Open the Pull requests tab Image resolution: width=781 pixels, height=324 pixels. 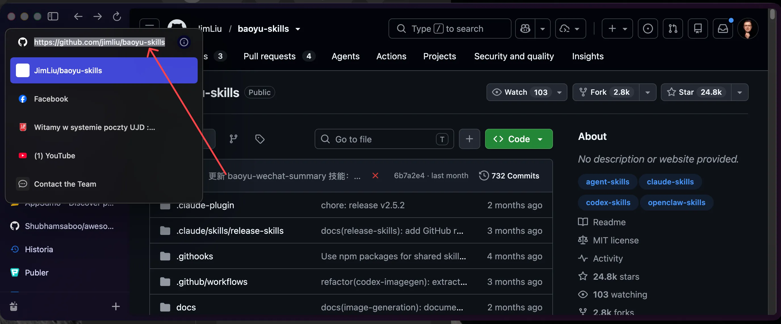coord(279,56)
